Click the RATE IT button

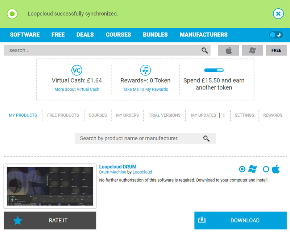(x=50, y=220)
